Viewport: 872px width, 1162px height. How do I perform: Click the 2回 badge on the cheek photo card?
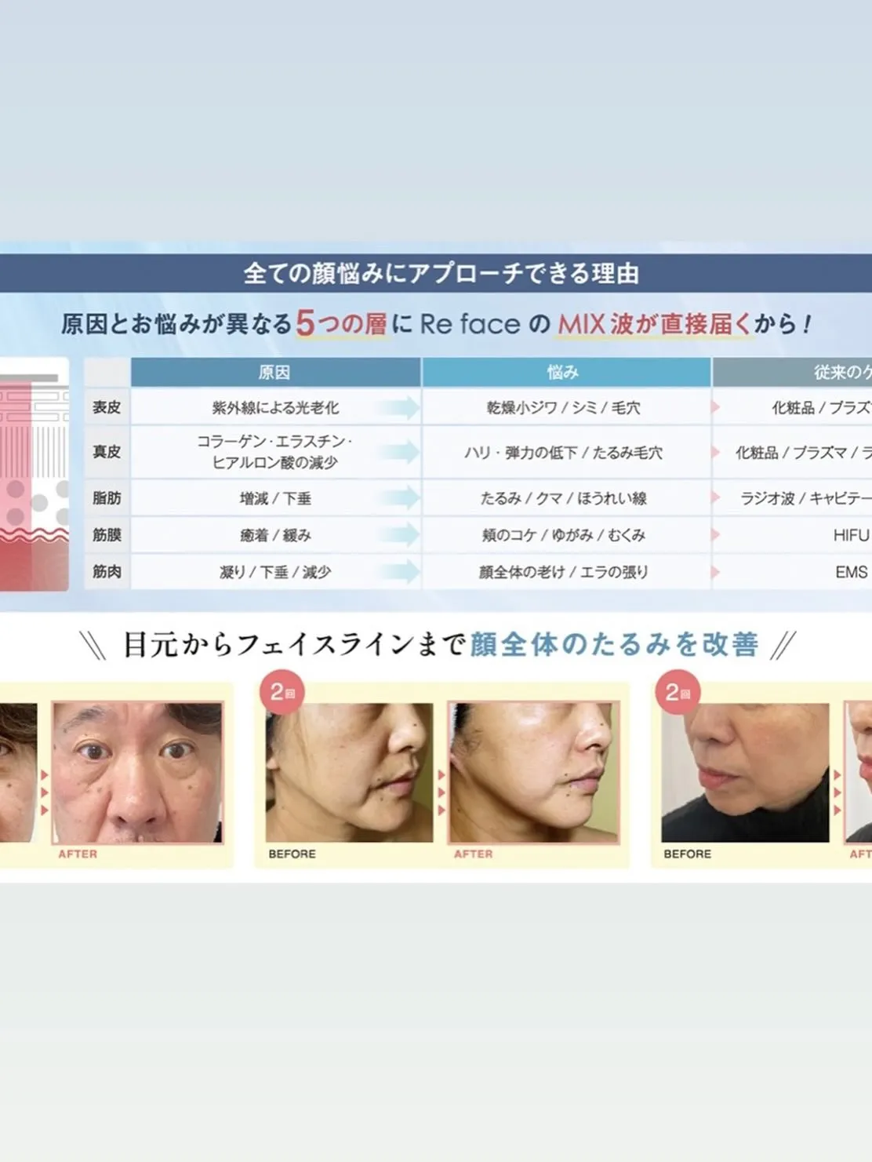(x=282, y=691)
